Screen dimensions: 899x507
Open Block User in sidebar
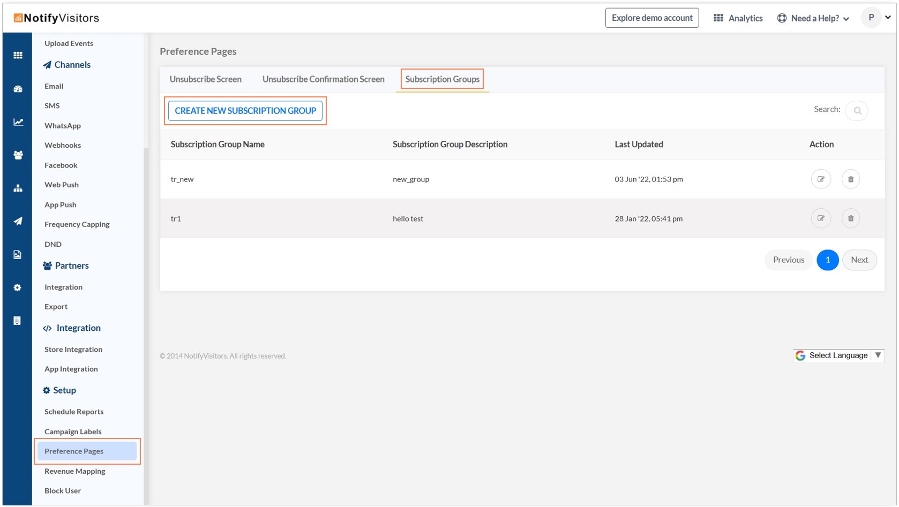pyautogui.click(x=63, y=490)
